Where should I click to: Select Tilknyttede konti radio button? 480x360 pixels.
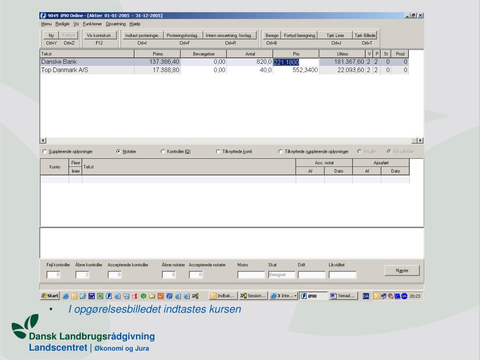[x=218, y=151]
